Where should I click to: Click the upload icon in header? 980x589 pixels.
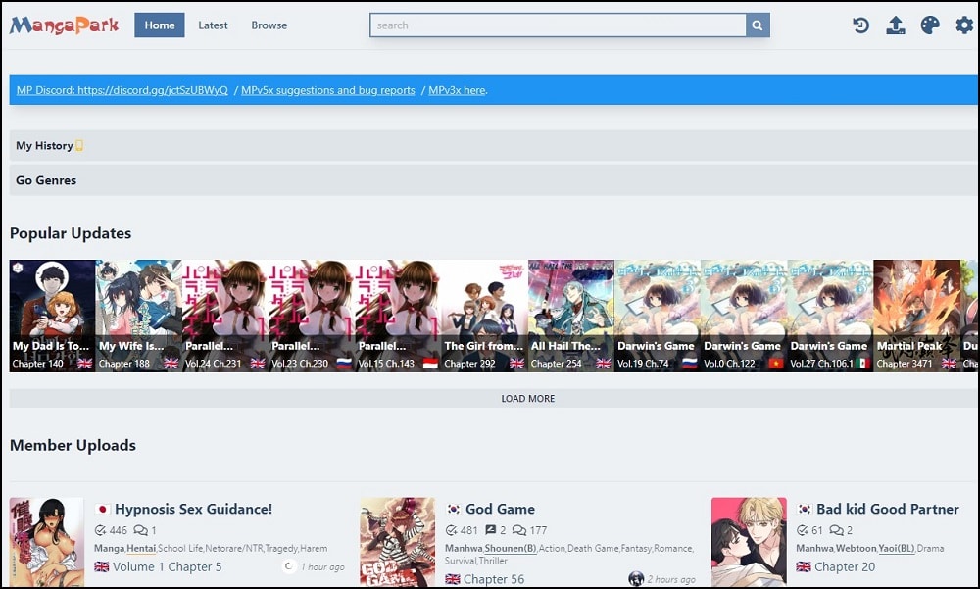(x=896, y=25)
